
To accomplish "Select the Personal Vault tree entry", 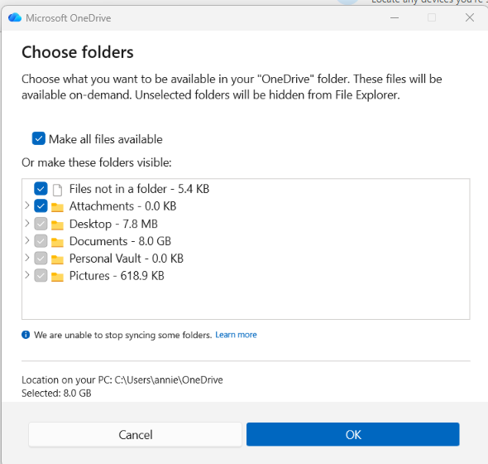I will tap(127, 259).
